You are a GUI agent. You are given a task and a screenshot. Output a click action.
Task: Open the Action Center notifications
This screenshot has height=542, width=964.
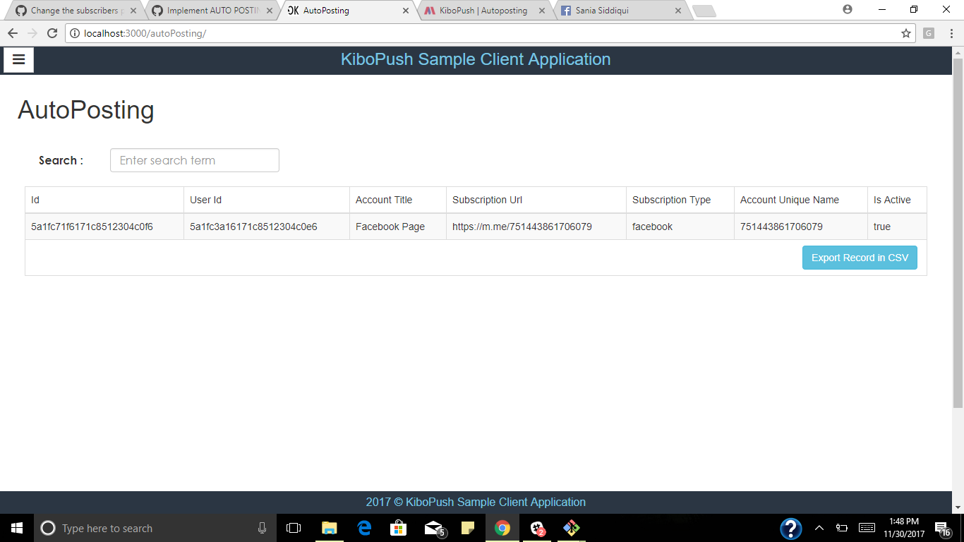coord(942,529)
